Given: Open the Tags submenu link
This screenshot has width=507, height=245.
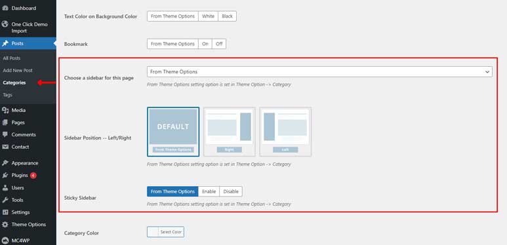Looking at the screenshot, I should [7, 95].
